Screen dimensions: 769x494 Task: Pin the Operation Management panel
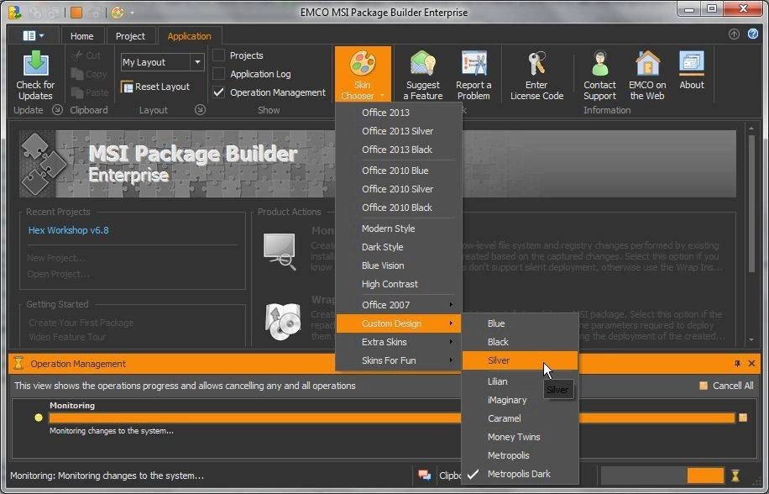coord(737,364)
